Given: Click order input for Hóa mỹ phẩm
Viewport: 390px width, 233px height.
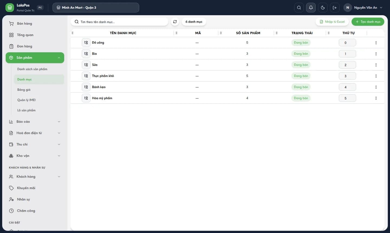Looking at the screenshot, I should pyautogui.click(x=347, y=98).
